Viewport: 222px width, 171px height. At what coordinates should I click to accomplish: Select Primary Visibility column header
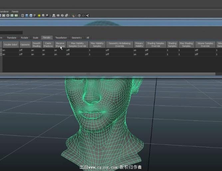pos(139,45)
